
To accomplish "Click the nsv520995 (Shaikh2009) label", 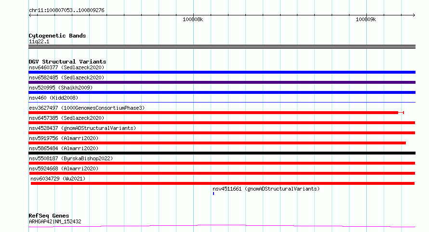I will pyautogui.click(x=61, y=88).
